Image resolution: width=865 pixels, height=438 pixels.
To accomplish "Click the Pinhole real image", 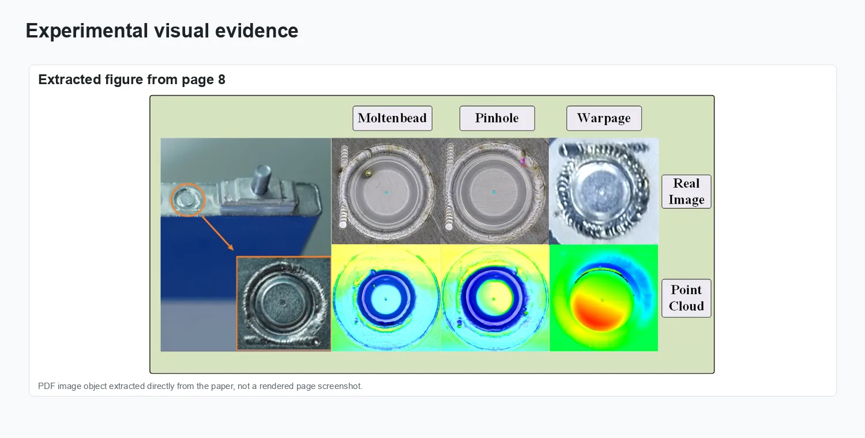I will (495, 191).
